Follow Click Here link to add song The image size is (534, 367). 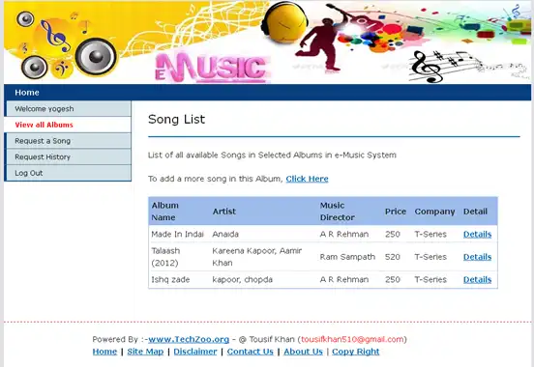(x=307, y=179)
